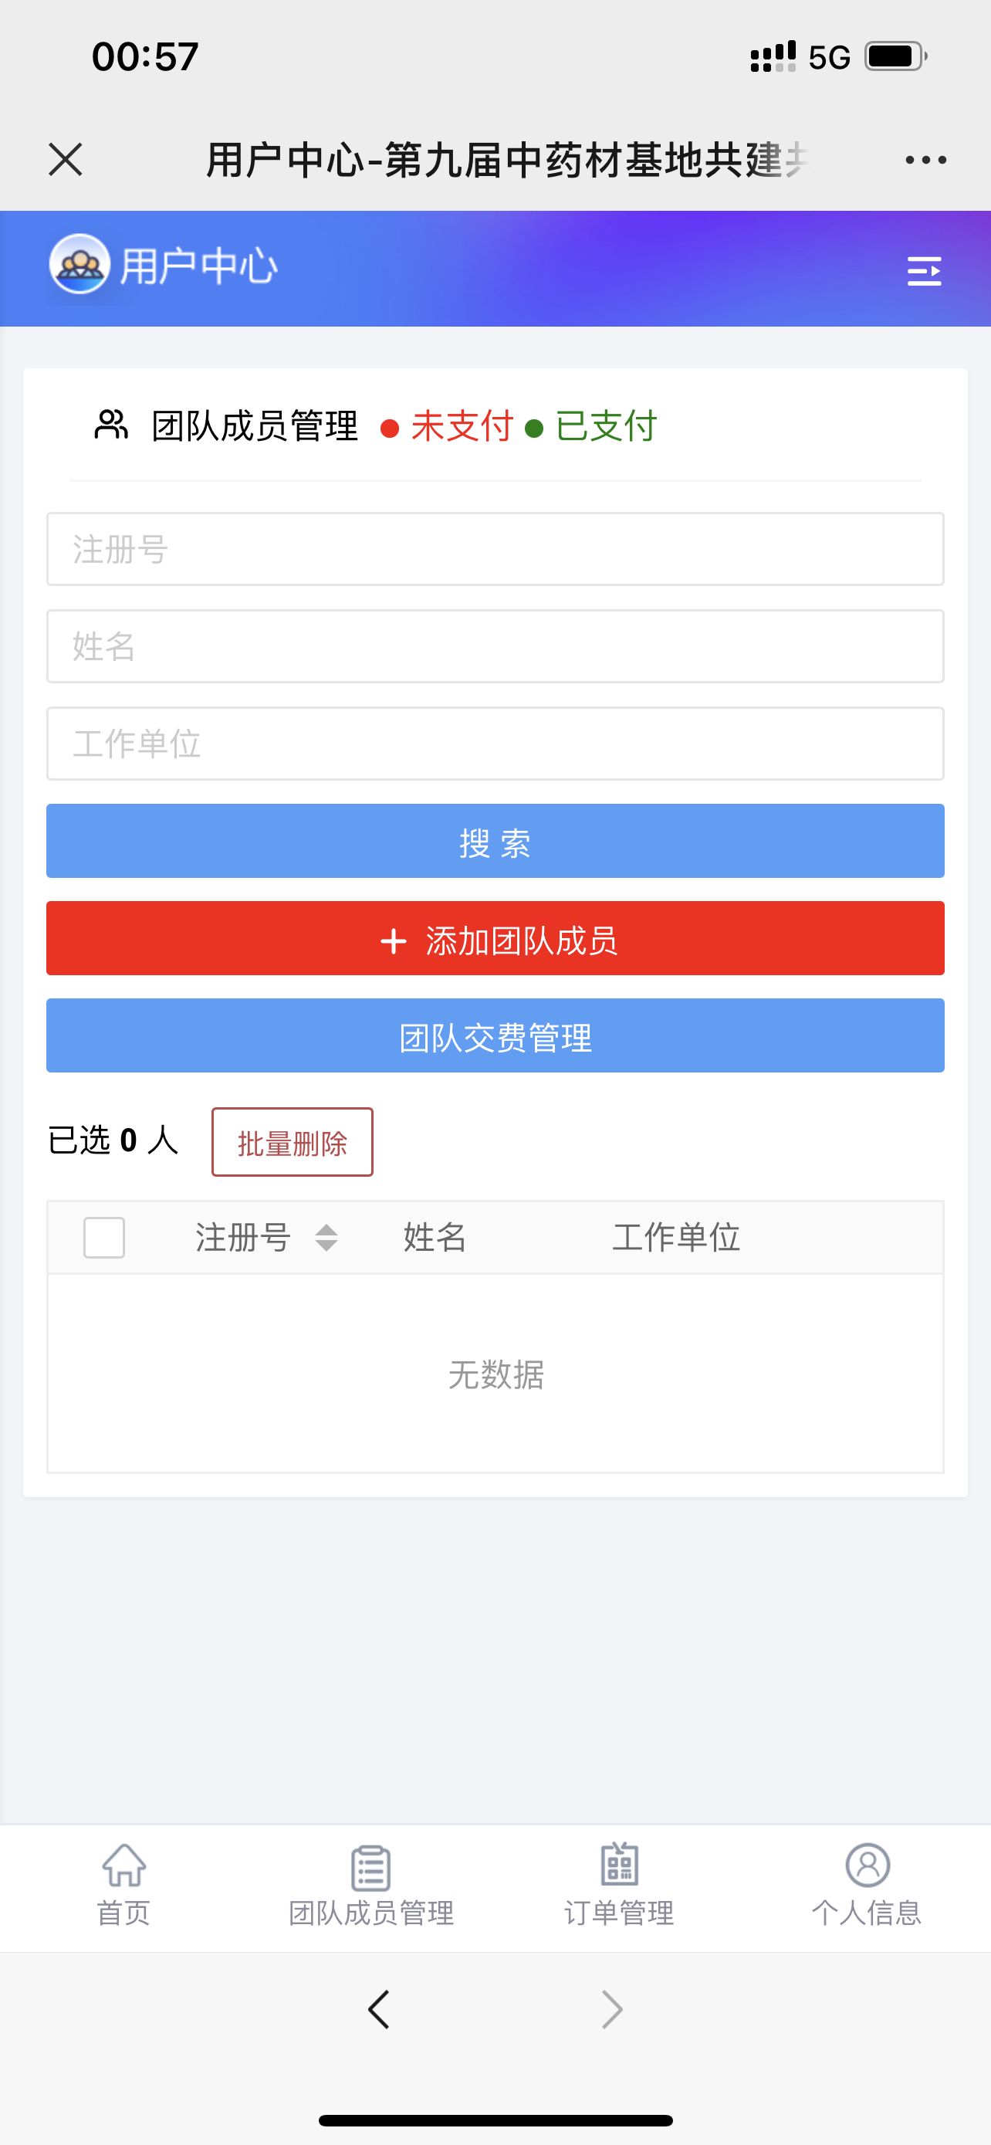Open 团队交费管理 button
This screenshot has height=2145, width=991.
[495, 1035]
